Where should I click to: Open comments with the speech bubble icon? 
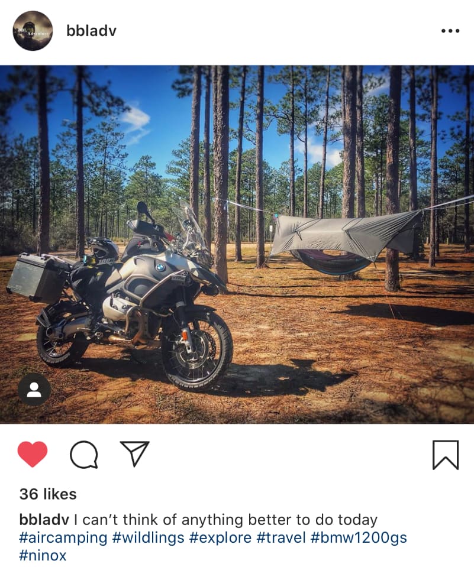(84, 455)
